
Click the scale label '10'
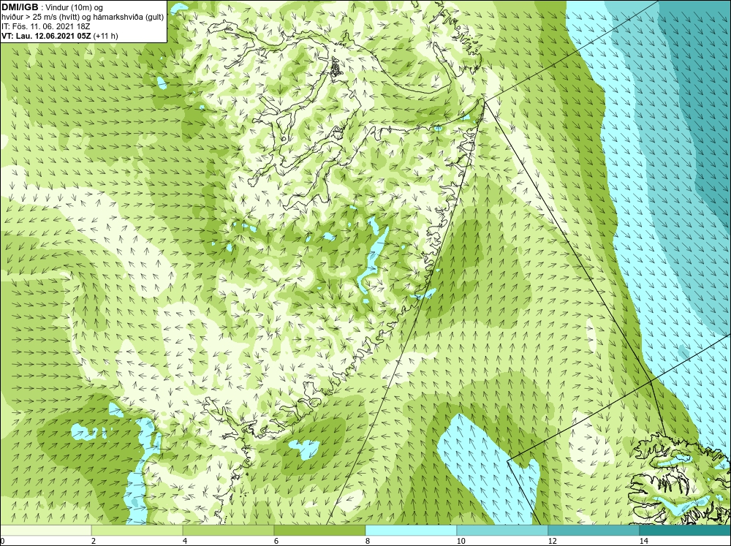tap(461, 541)
